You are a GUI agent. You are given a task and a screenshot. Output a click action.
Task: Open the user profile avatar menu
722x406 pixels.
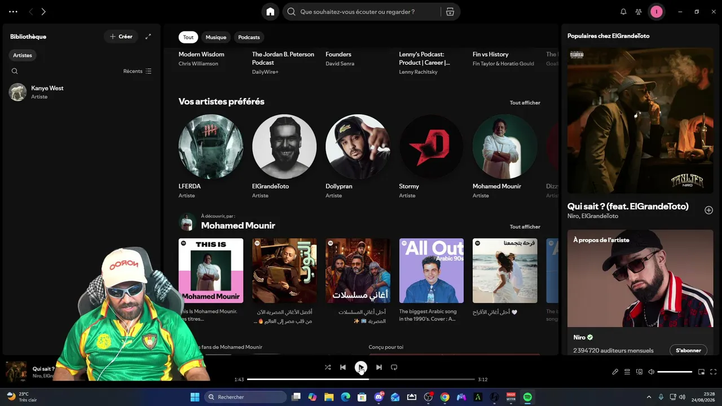(x=656, y=12)
